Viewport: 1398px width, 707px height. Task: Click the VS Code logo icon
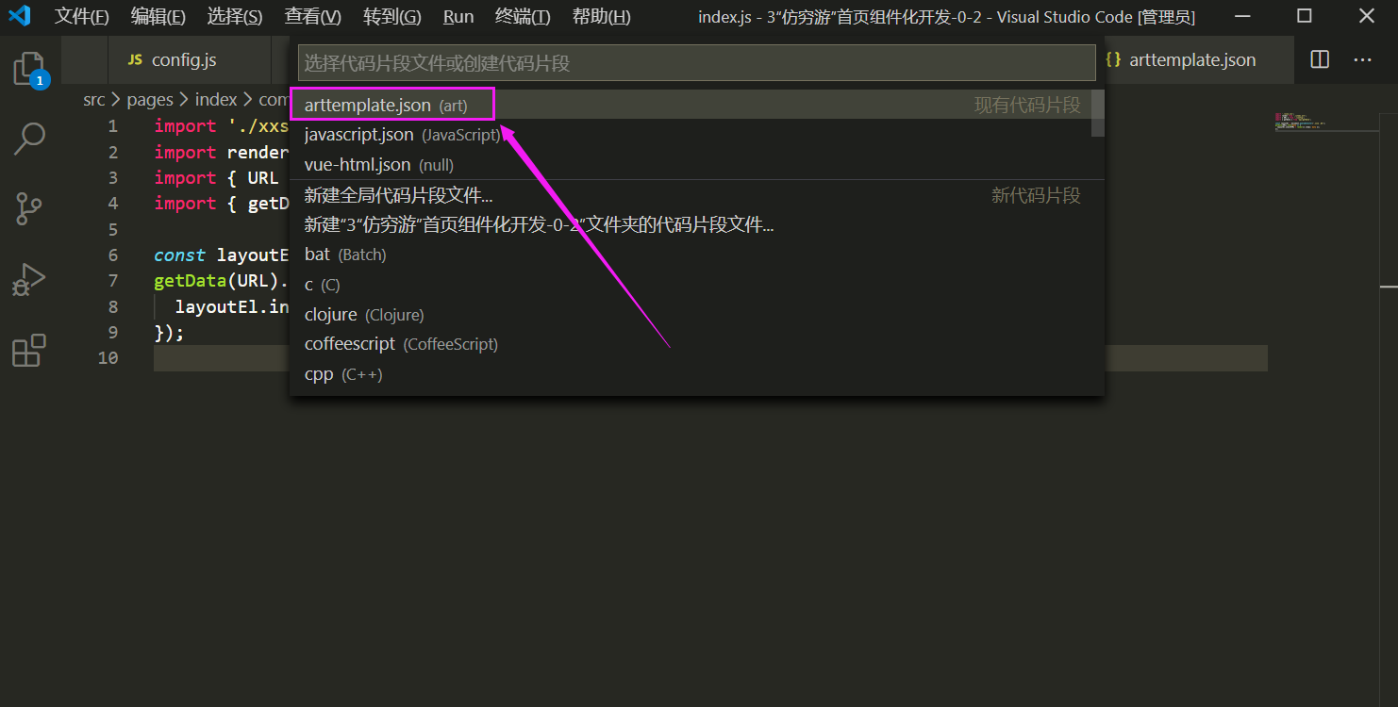pos(20,16)
